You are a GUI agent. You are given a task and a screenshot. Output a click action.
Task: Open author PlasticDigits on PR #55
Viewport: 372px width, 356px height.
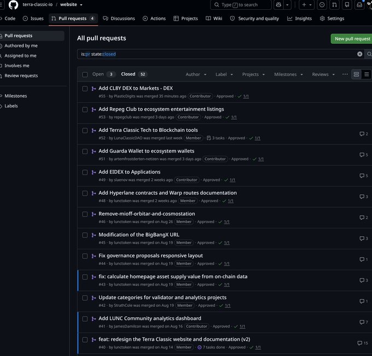point(125,96)
